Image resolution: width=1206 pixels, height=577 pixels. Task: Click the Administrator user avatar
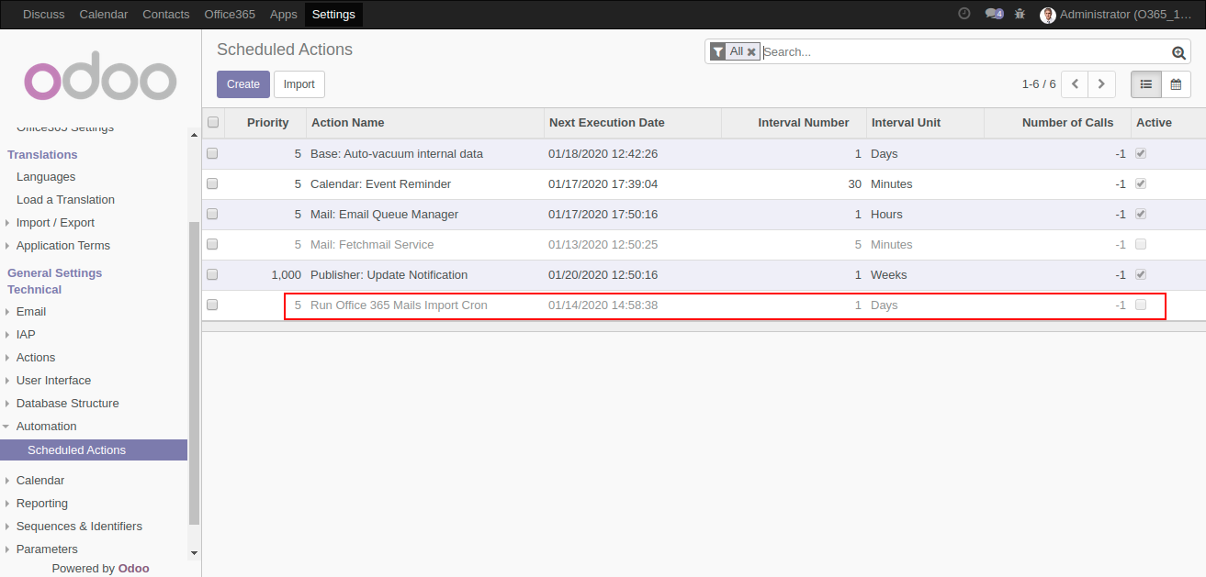pos(1048,15)
